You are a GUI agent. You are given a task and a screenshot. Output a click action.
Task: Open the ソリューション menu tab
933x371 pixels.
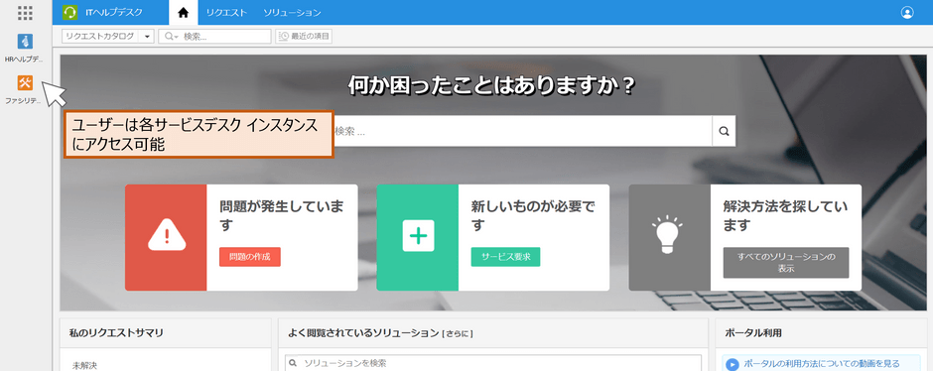292,13
